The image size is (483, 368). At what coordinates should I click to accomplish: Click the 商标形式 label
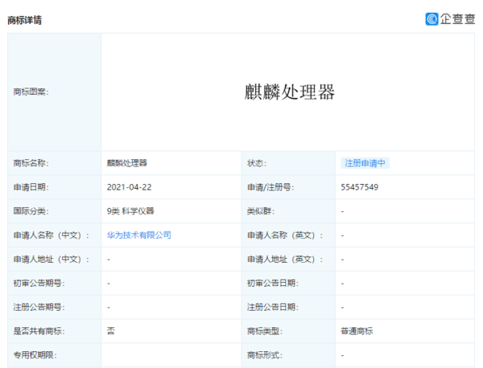point(267,355)
